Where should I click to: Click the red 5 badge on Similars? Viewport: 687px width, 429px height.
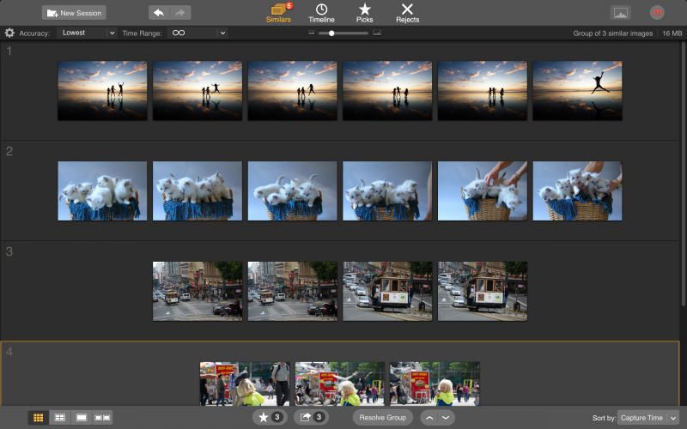tap(289, 6)
